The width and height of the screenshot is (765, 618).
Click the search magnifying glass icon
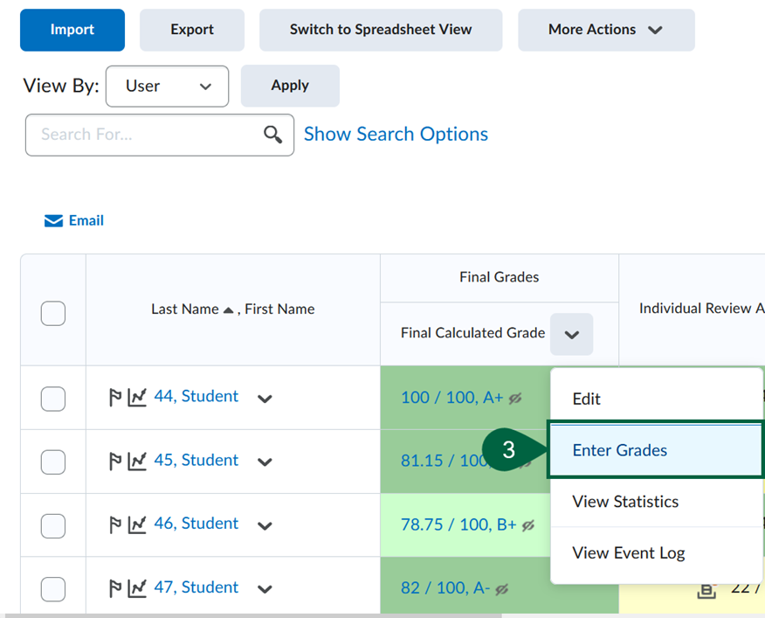[273, 135]
